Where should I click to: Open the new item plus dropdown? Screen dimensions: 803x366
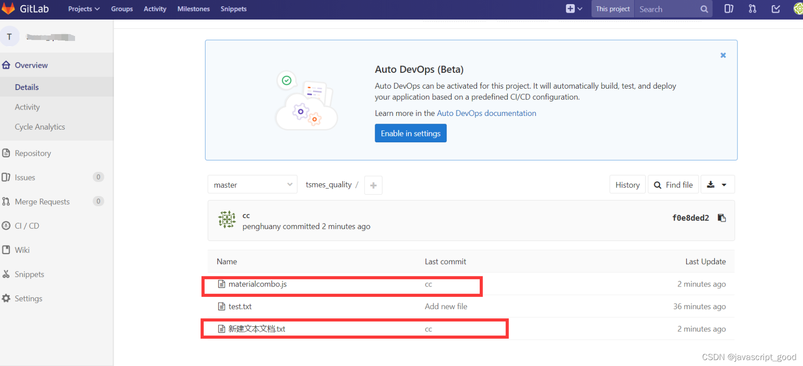(x=574, y=9)
